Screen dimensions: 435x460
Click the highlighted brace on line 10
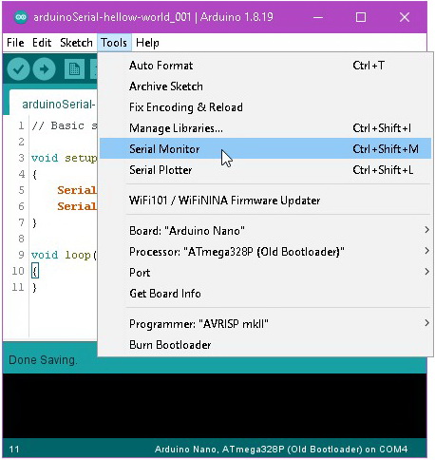[x=35, y=271]
